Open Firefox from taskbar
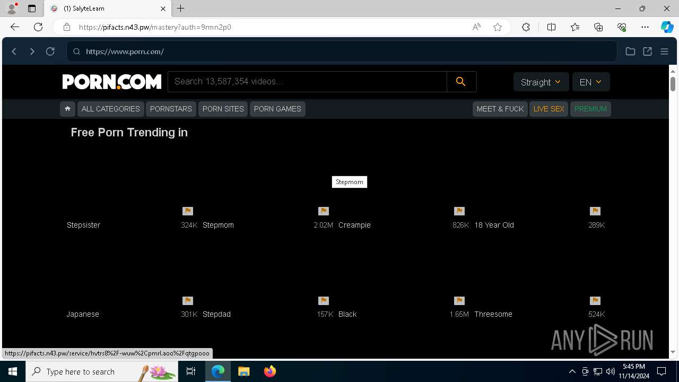Screen dimensions: 679x382 270,371
